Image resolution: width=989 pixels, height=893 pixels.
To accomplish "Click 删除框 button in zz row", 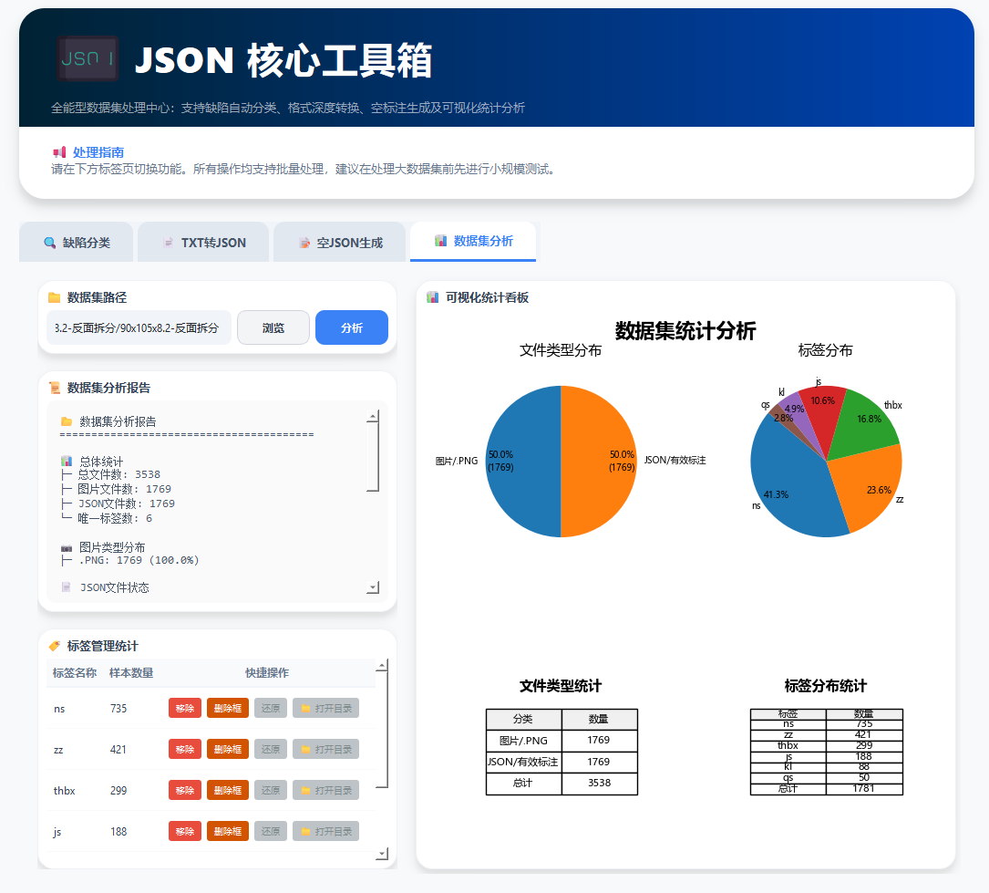I will 228,749.
